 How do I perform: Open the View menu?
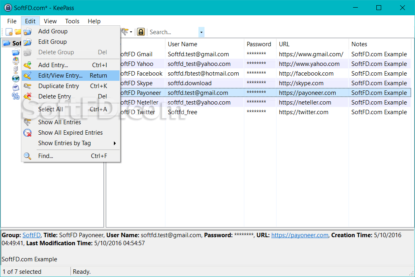click(x=50, y=21)
